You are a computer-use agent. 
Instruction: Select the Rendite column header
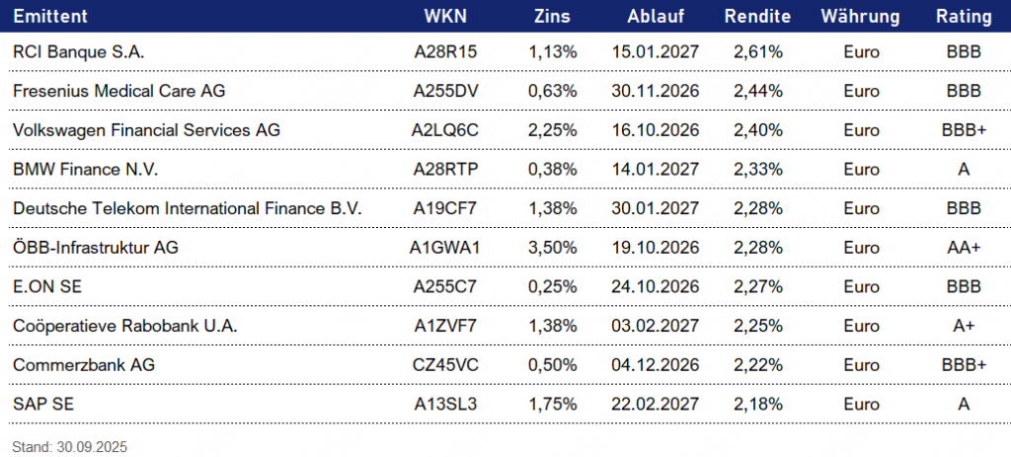point(757,17)
